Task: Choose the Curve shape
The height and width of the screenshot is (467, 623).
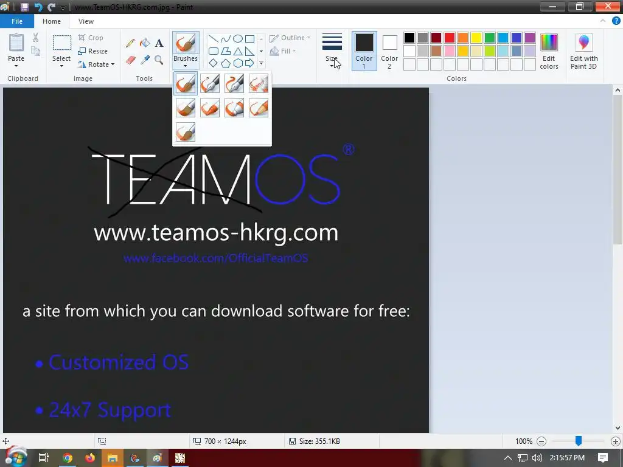Action: 225,39
